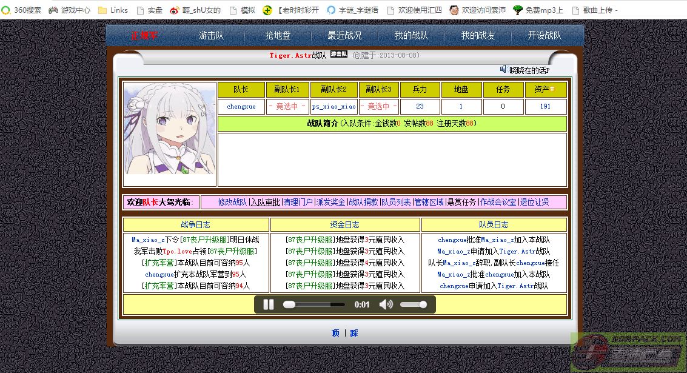687x373 pixels.
Task: Click the 战队简介 description text box
Action: click(x=392, y=160)
